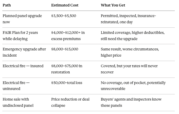The image size is (179, 114).
Task: Click the $8,000–$75,000 restoration cost cell
Action: tap(67, 69)
